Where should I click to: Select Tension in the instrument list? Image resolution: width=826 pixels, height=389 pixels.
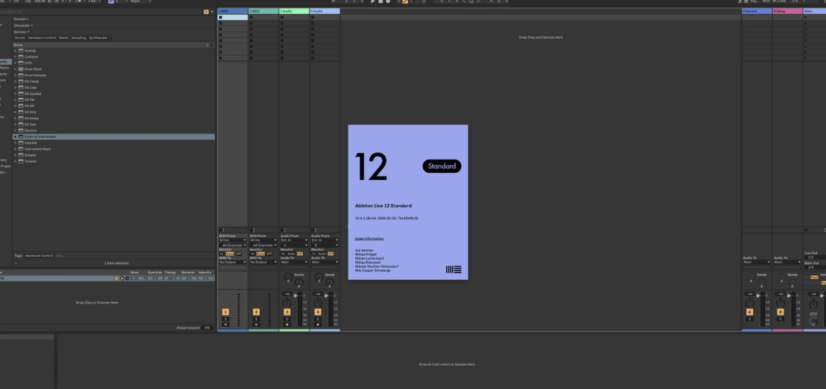pyautogui.click(x=30, y=162)
